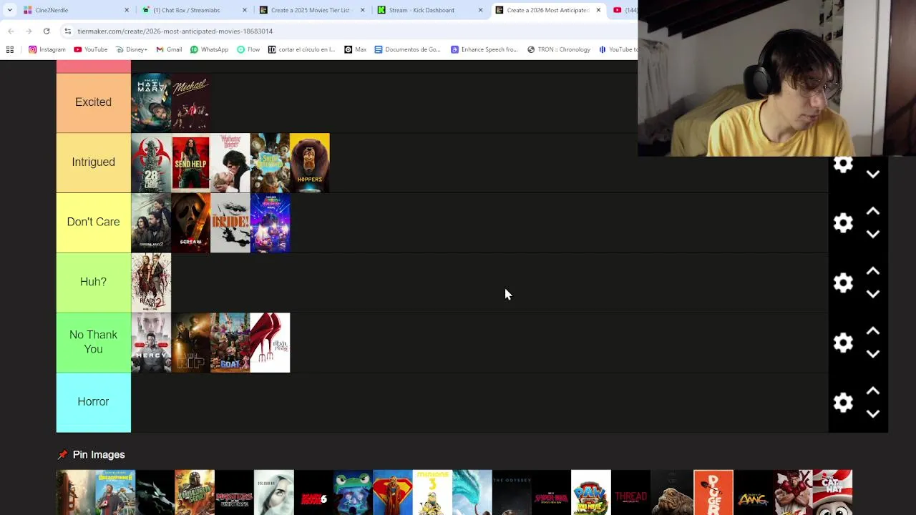This screenshot has width=916, height=515.
Task: Click the Excited tier label
Action: (93, 102)
